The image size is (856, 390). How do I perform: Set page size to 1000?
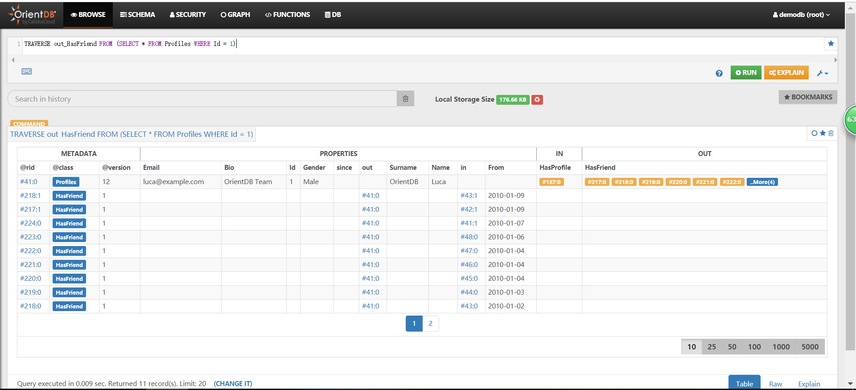[x=781, y=347]
